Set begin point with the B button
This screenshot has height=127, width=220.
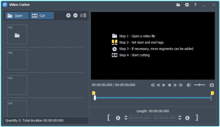pyautogui.click(x=118, y=118)
